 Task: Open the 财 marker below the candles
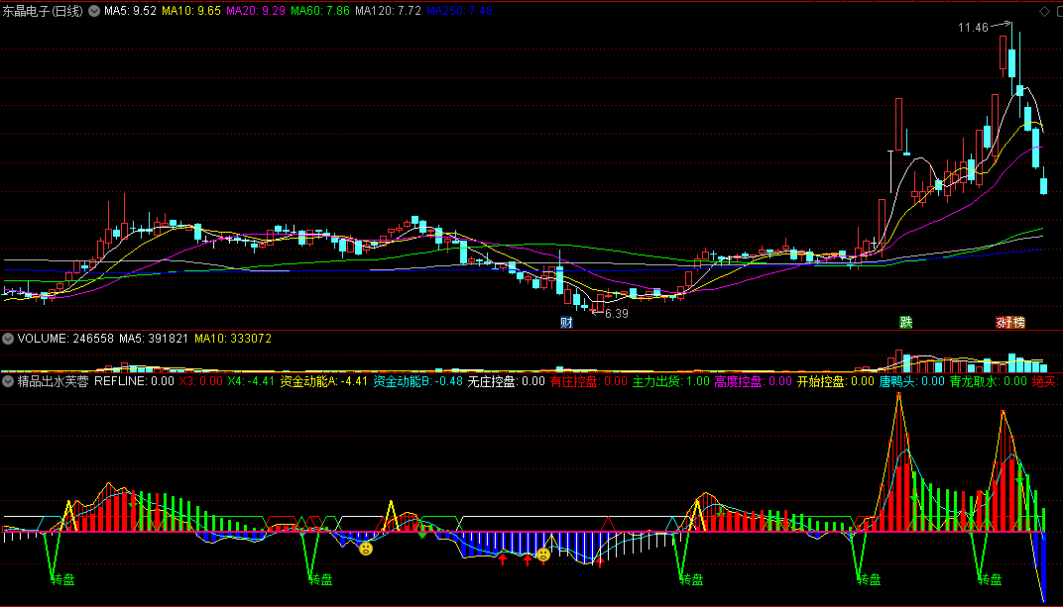tap(566, 322)
